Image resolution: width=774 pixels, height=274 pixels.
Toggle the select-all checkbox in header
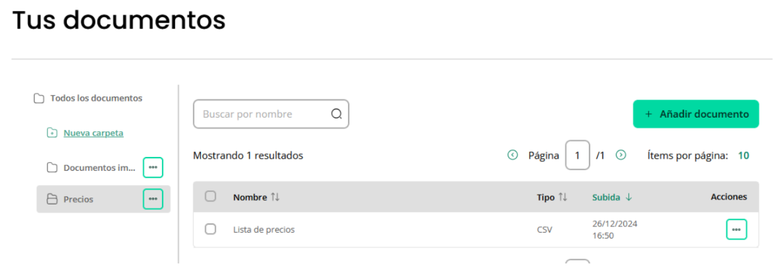(x=210, y=196)
